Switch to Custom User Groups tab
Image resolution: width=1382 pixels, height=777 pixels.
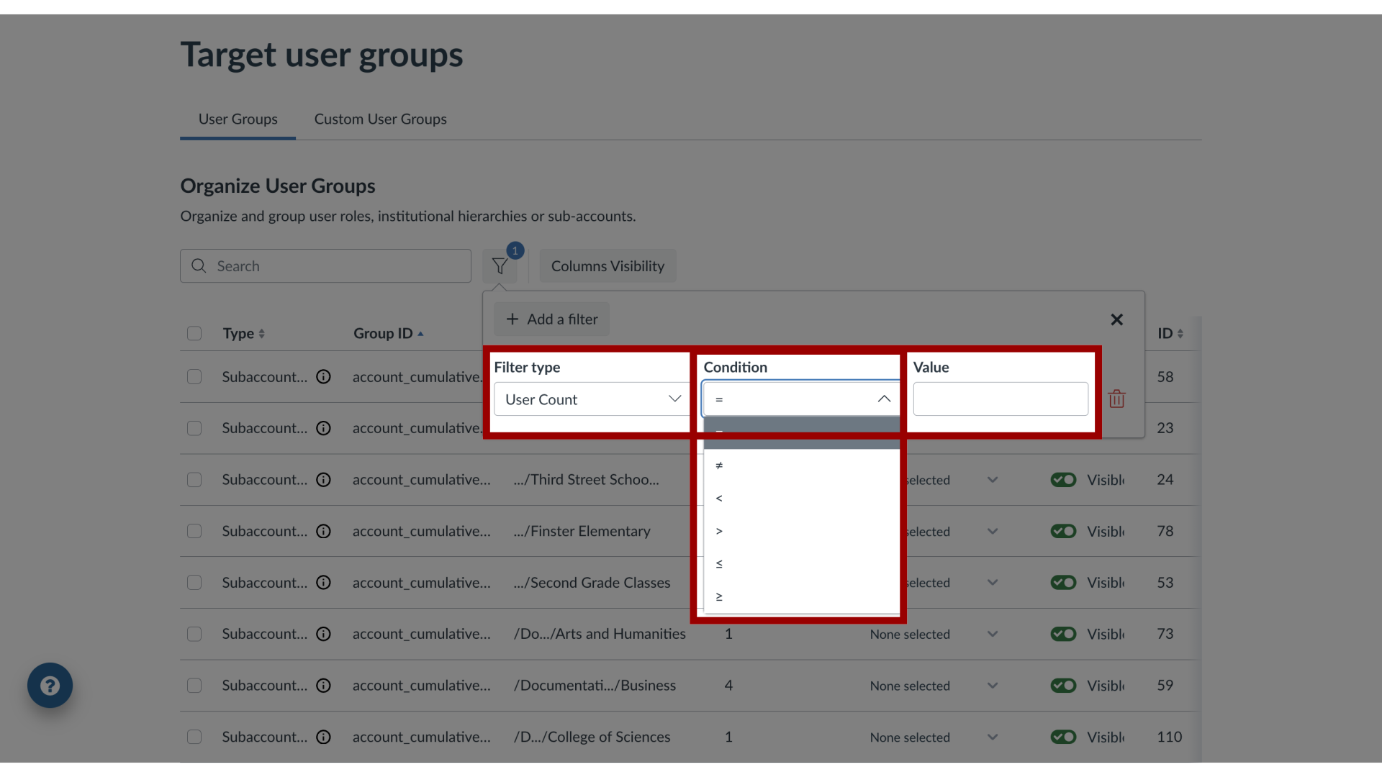point(379,119)
